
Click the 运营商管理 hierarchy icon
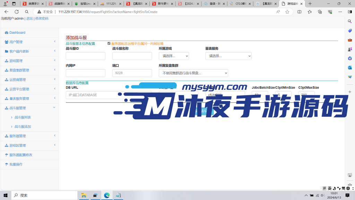click(x=6, y=80)
